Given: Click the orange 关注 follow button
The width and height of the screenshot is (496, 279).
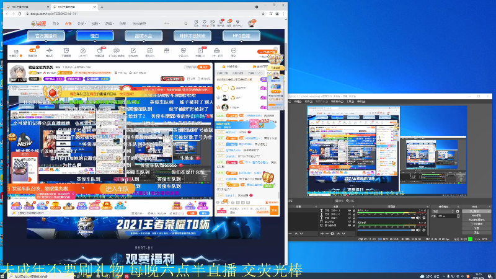Looking at the screenshot, I should click(204, 67).
